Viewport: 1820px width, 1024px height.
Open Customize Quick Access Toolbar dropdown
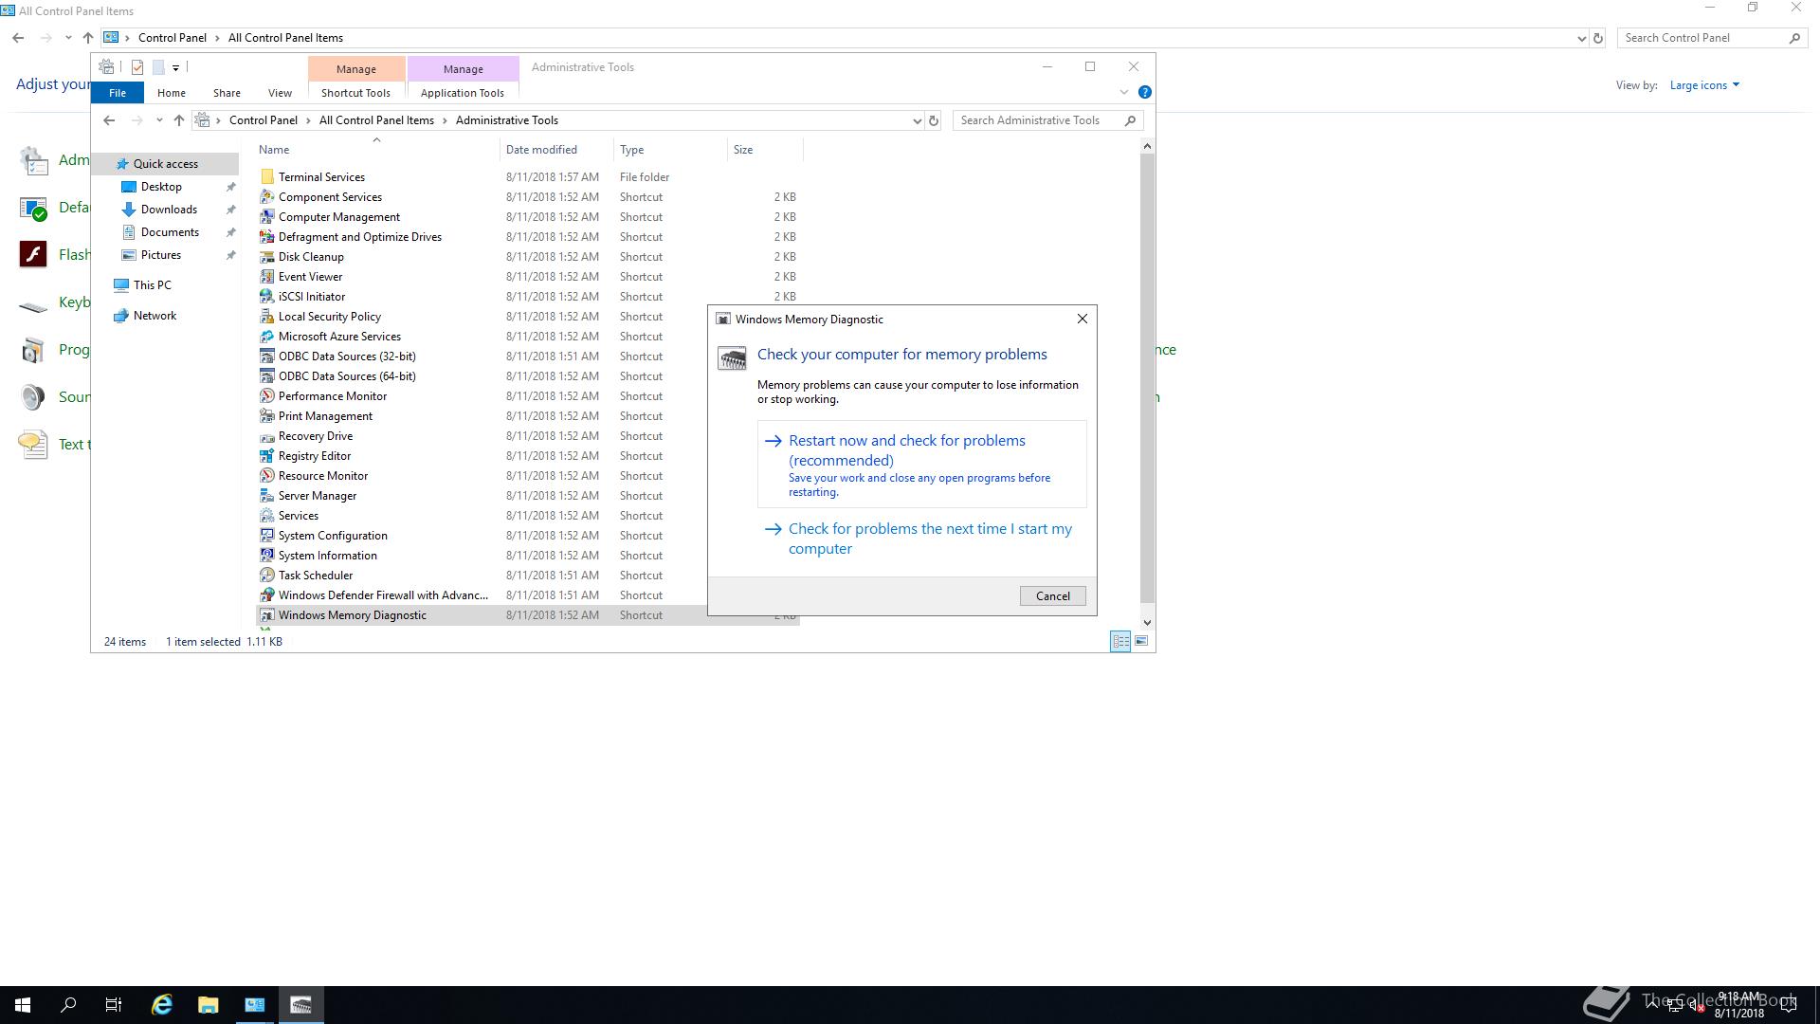pyautogui.click(x=175, y=67)
